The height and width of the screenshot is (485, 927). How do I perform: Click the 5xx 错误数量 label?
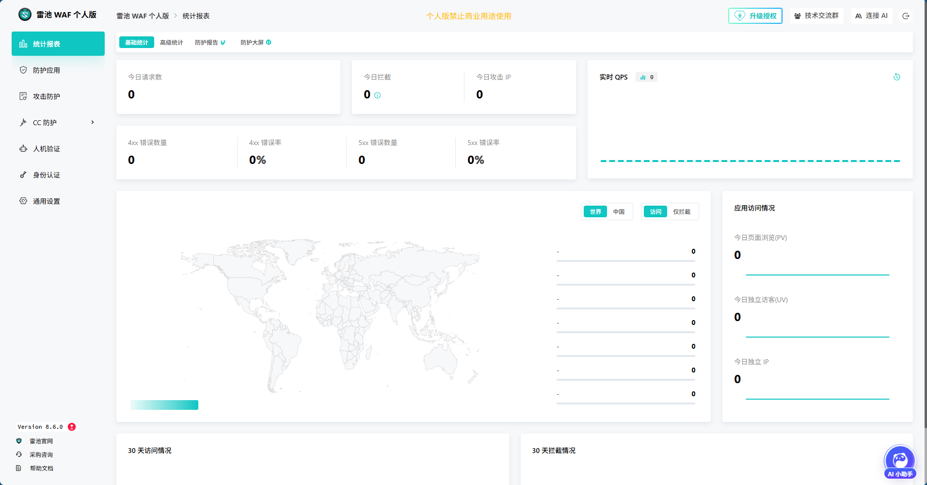click(378, 143)
